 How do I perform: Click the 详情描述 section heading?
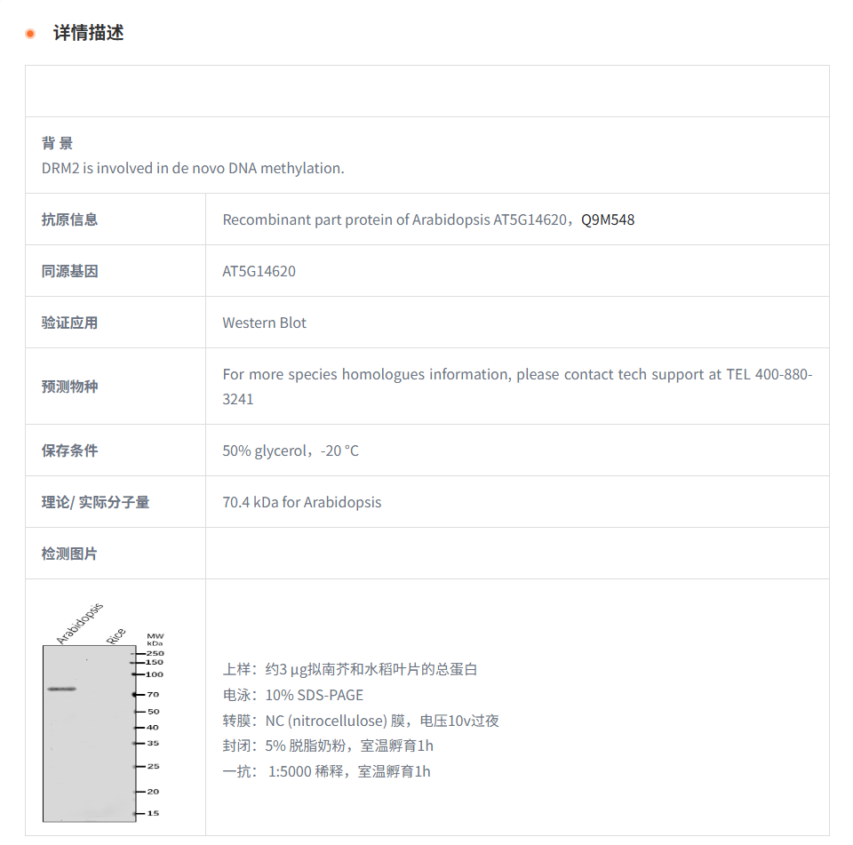(x=88, y=34)
